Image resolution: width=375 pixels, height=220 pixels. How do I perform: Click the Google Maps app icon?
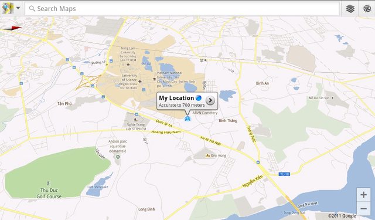[8, 8]
